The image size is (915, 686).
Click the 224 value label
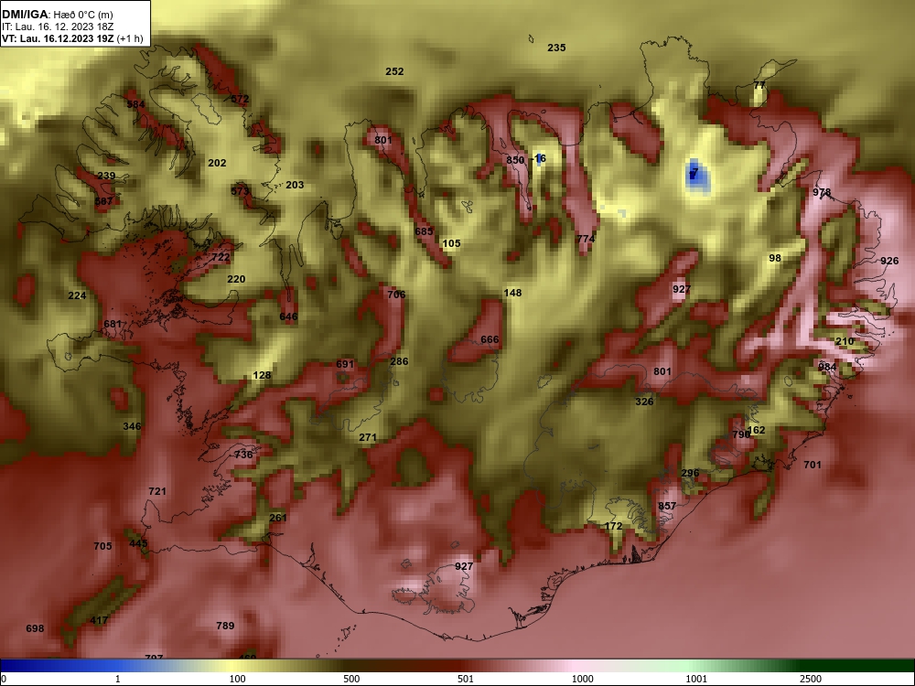[x=77, y=295]
